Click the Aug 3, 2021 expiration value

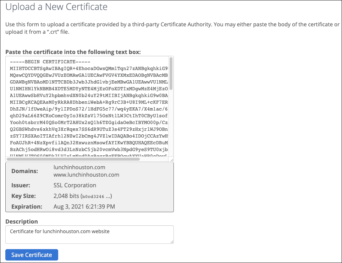tap(84, 206)
